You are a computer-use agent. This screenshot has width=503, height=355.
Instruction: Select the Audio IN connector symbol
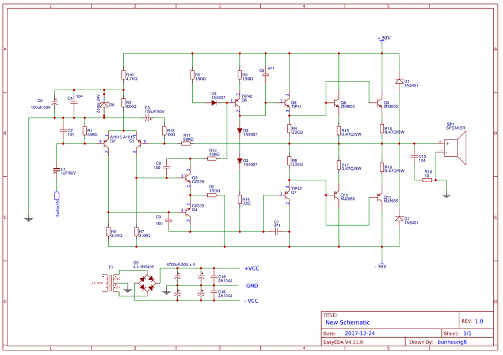56,196
